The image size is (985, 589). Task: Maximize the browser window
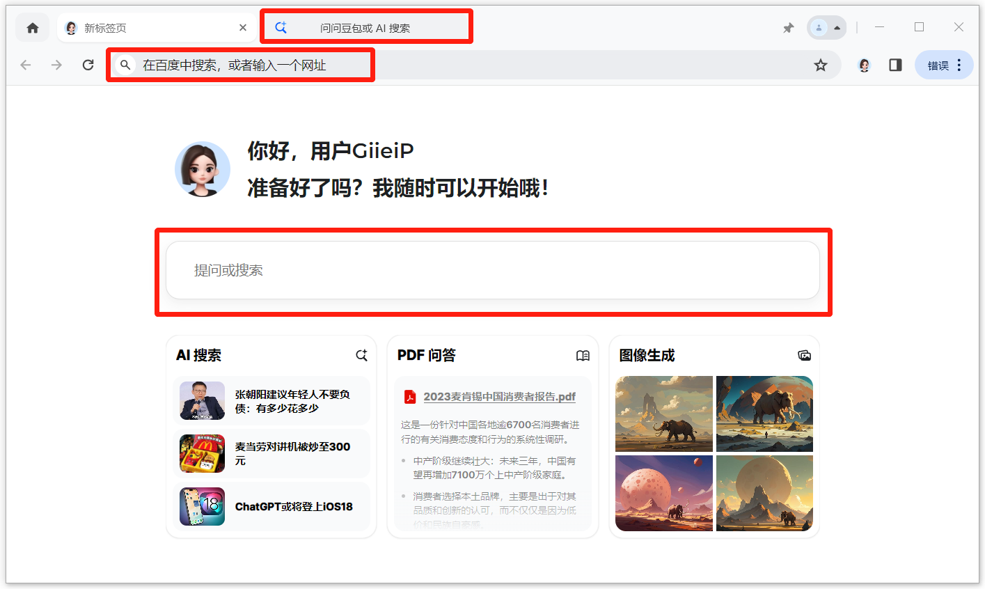tap(919, 27)
